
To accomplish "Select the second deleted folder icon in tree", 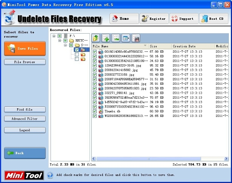I will coord(83,55).
